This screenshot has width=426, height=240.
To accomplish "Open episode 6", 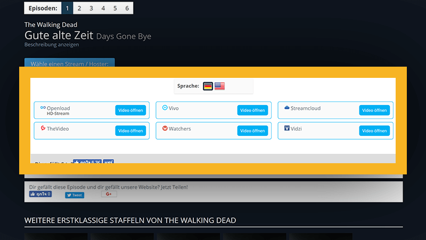I will 127,8.
